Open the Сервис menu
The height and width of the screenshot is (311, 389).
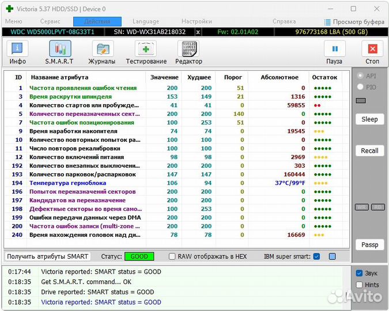click(x=50, y=21)
